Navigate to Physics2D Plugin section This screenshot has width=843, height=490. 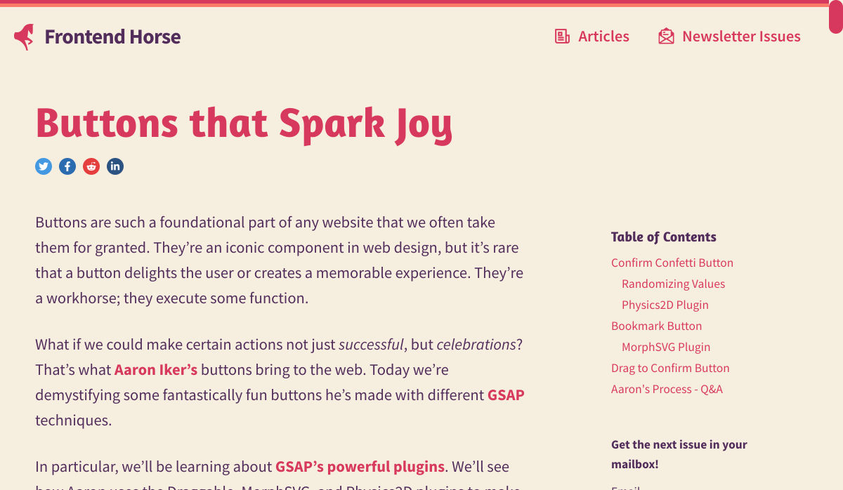click(x=665, y=305)
